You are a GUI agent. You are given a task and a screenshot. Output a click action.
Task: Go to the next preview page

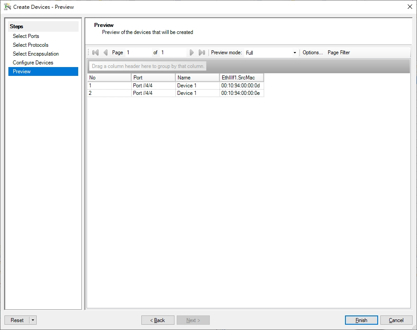191,52
